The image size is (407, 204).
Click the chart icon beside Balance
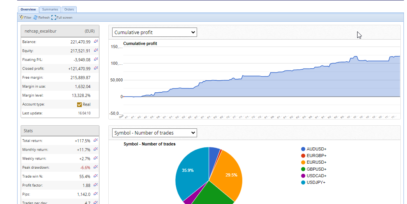(x=96, y=41)
